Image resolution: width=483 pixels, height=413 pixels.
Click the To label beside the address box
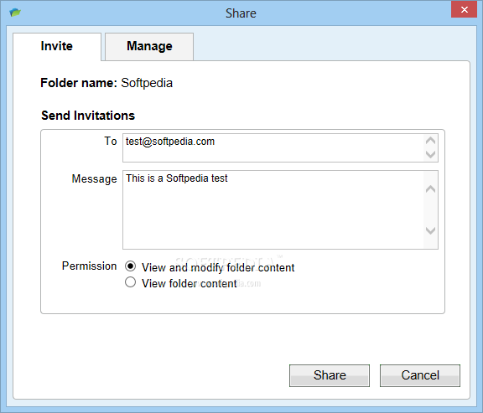tap(111, 142)
